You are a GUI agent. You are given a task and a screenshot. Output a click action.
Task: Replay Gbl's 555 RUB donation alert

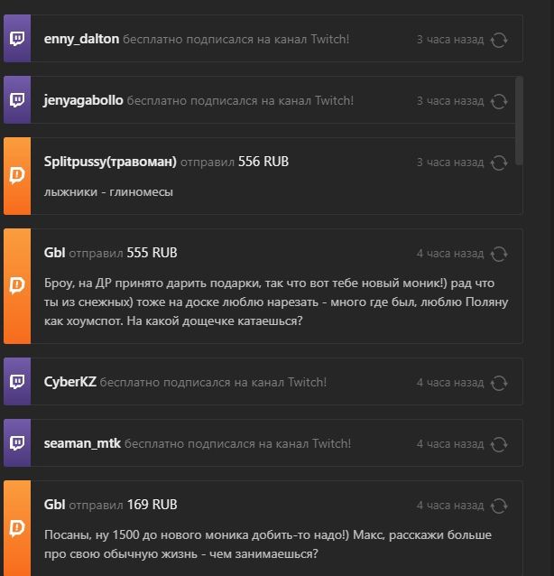tap(499, 254)
